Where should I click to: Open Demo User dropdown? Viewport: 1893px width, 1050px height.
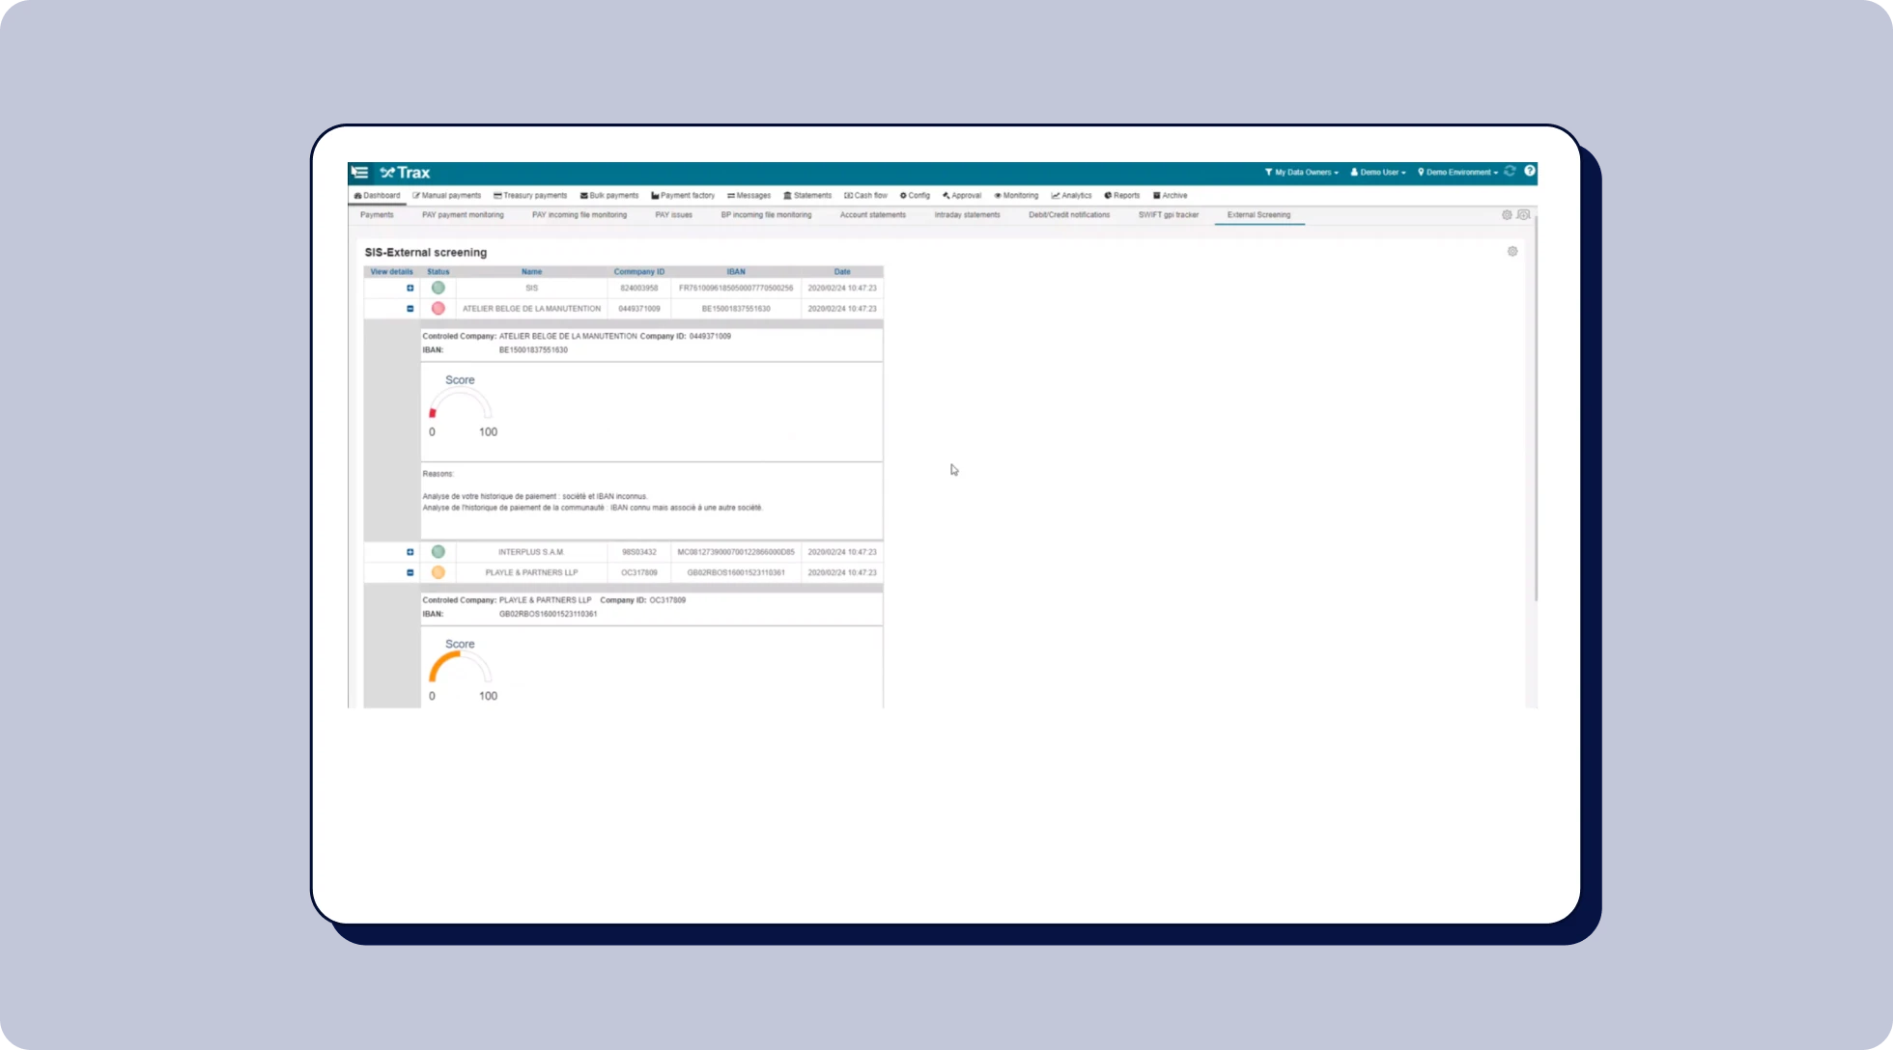[x=1377, y=173]
